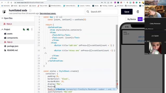Select Sidney's video thumbnail
The width and height of the screenshot is (166, 93).
(x=155, y=48)
